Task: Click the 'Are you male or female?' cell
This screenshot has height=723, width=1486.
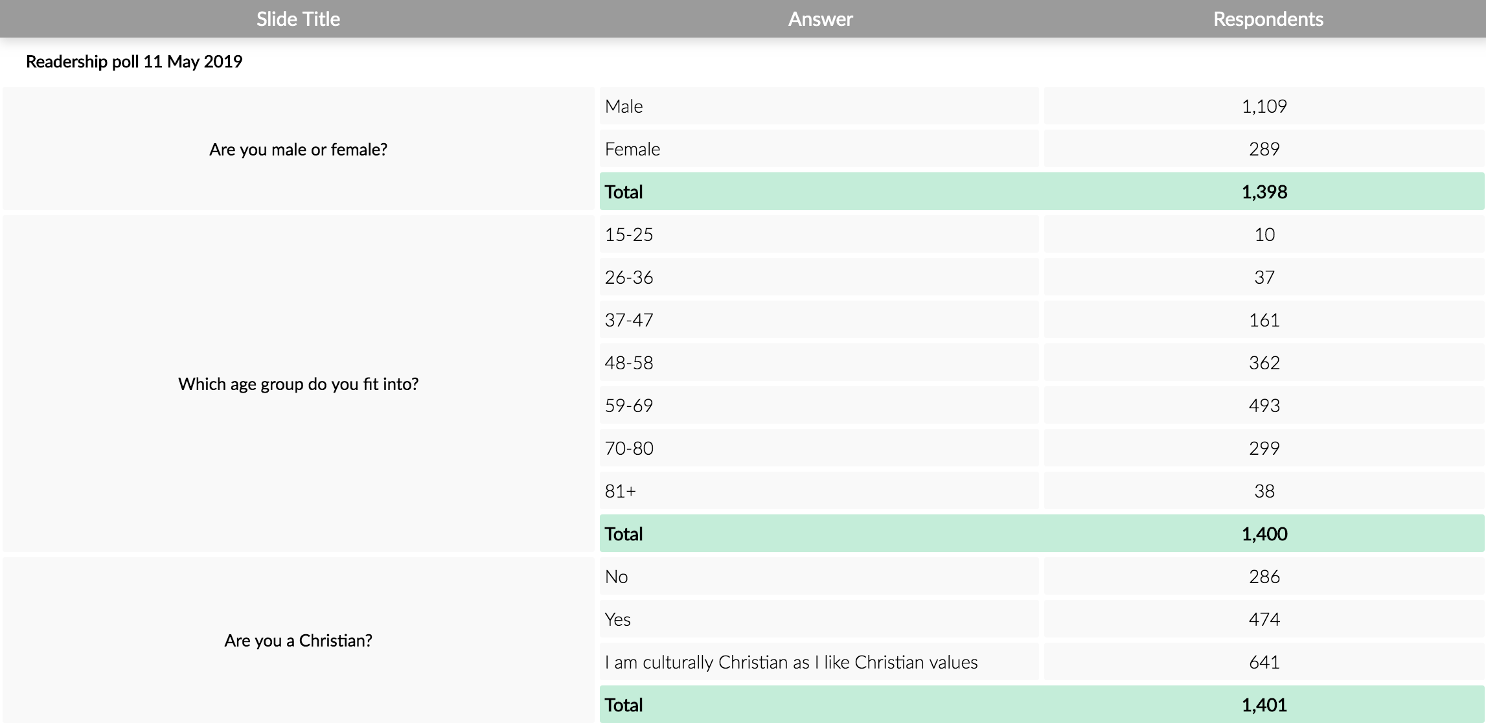Action: point(298,149)
